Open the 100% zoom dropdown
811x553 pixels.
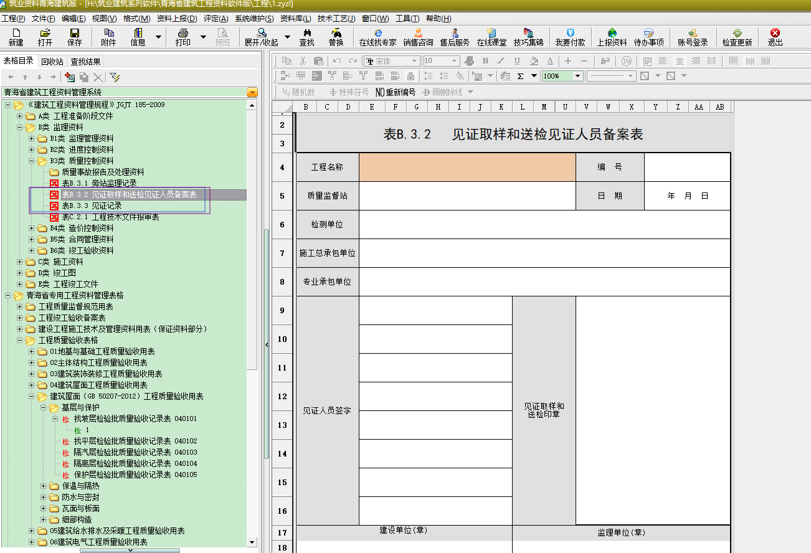coord(578,76)
